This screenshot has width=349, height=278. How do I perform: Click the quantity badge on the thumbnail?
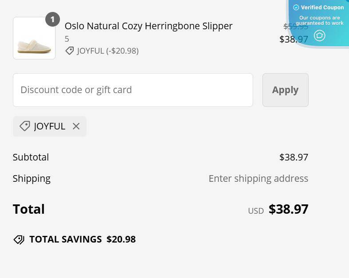(52, 20)
